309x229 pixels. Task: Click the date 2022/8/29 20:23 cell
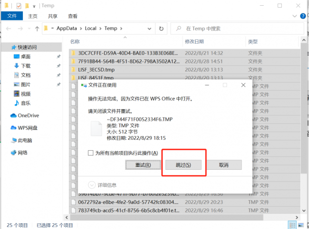point(204,202)
